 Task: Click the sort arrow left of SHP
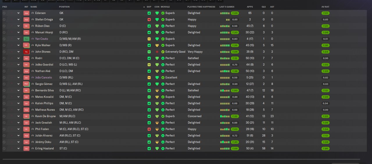(144, 7)
